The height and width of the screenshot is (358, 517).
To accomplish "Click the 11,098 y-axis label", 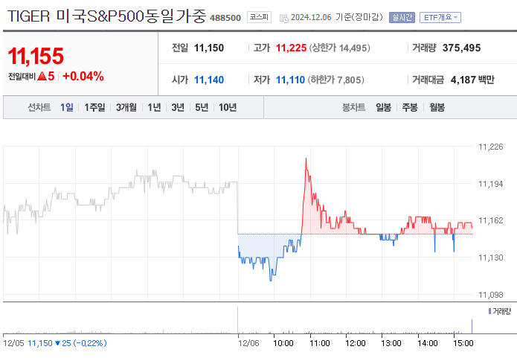I will 491,295.
